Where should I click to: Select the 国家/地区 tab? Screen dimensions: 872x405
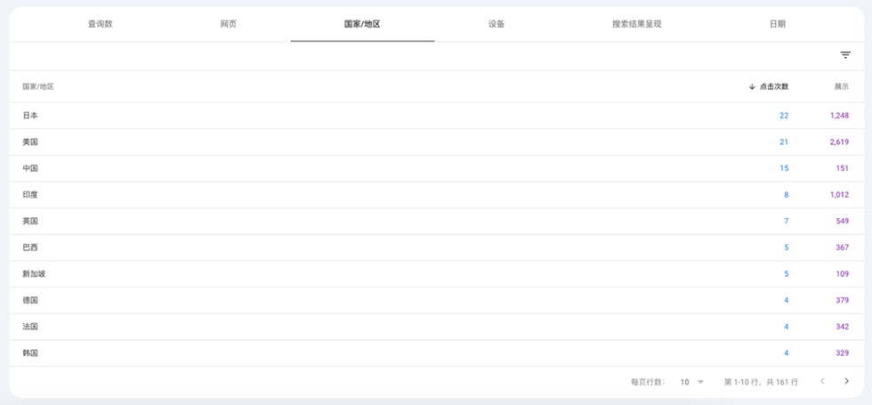(362, 24)
